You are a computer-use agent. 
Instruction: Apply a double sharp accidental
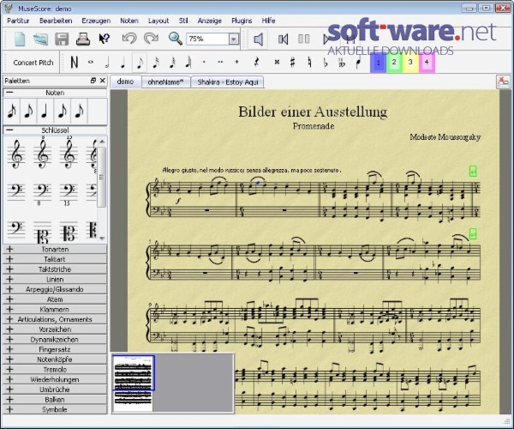click(277, 62)
